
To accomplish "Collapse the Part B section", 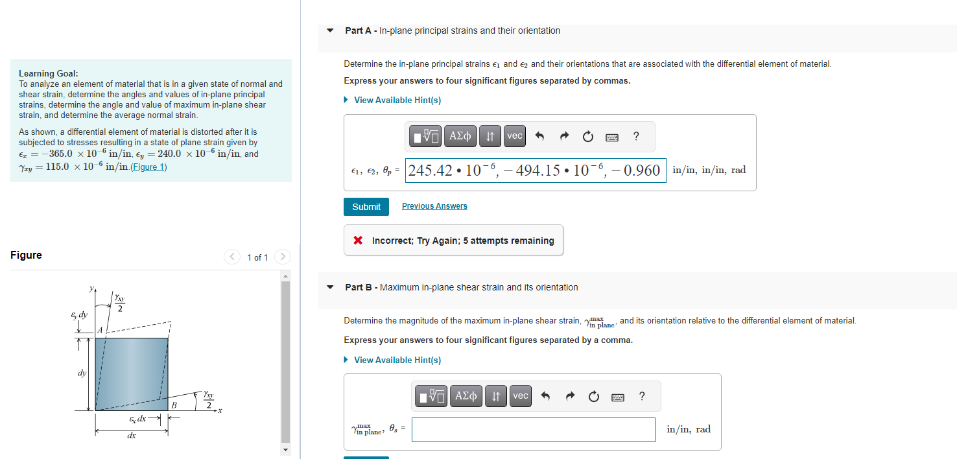I will point(330,287).
